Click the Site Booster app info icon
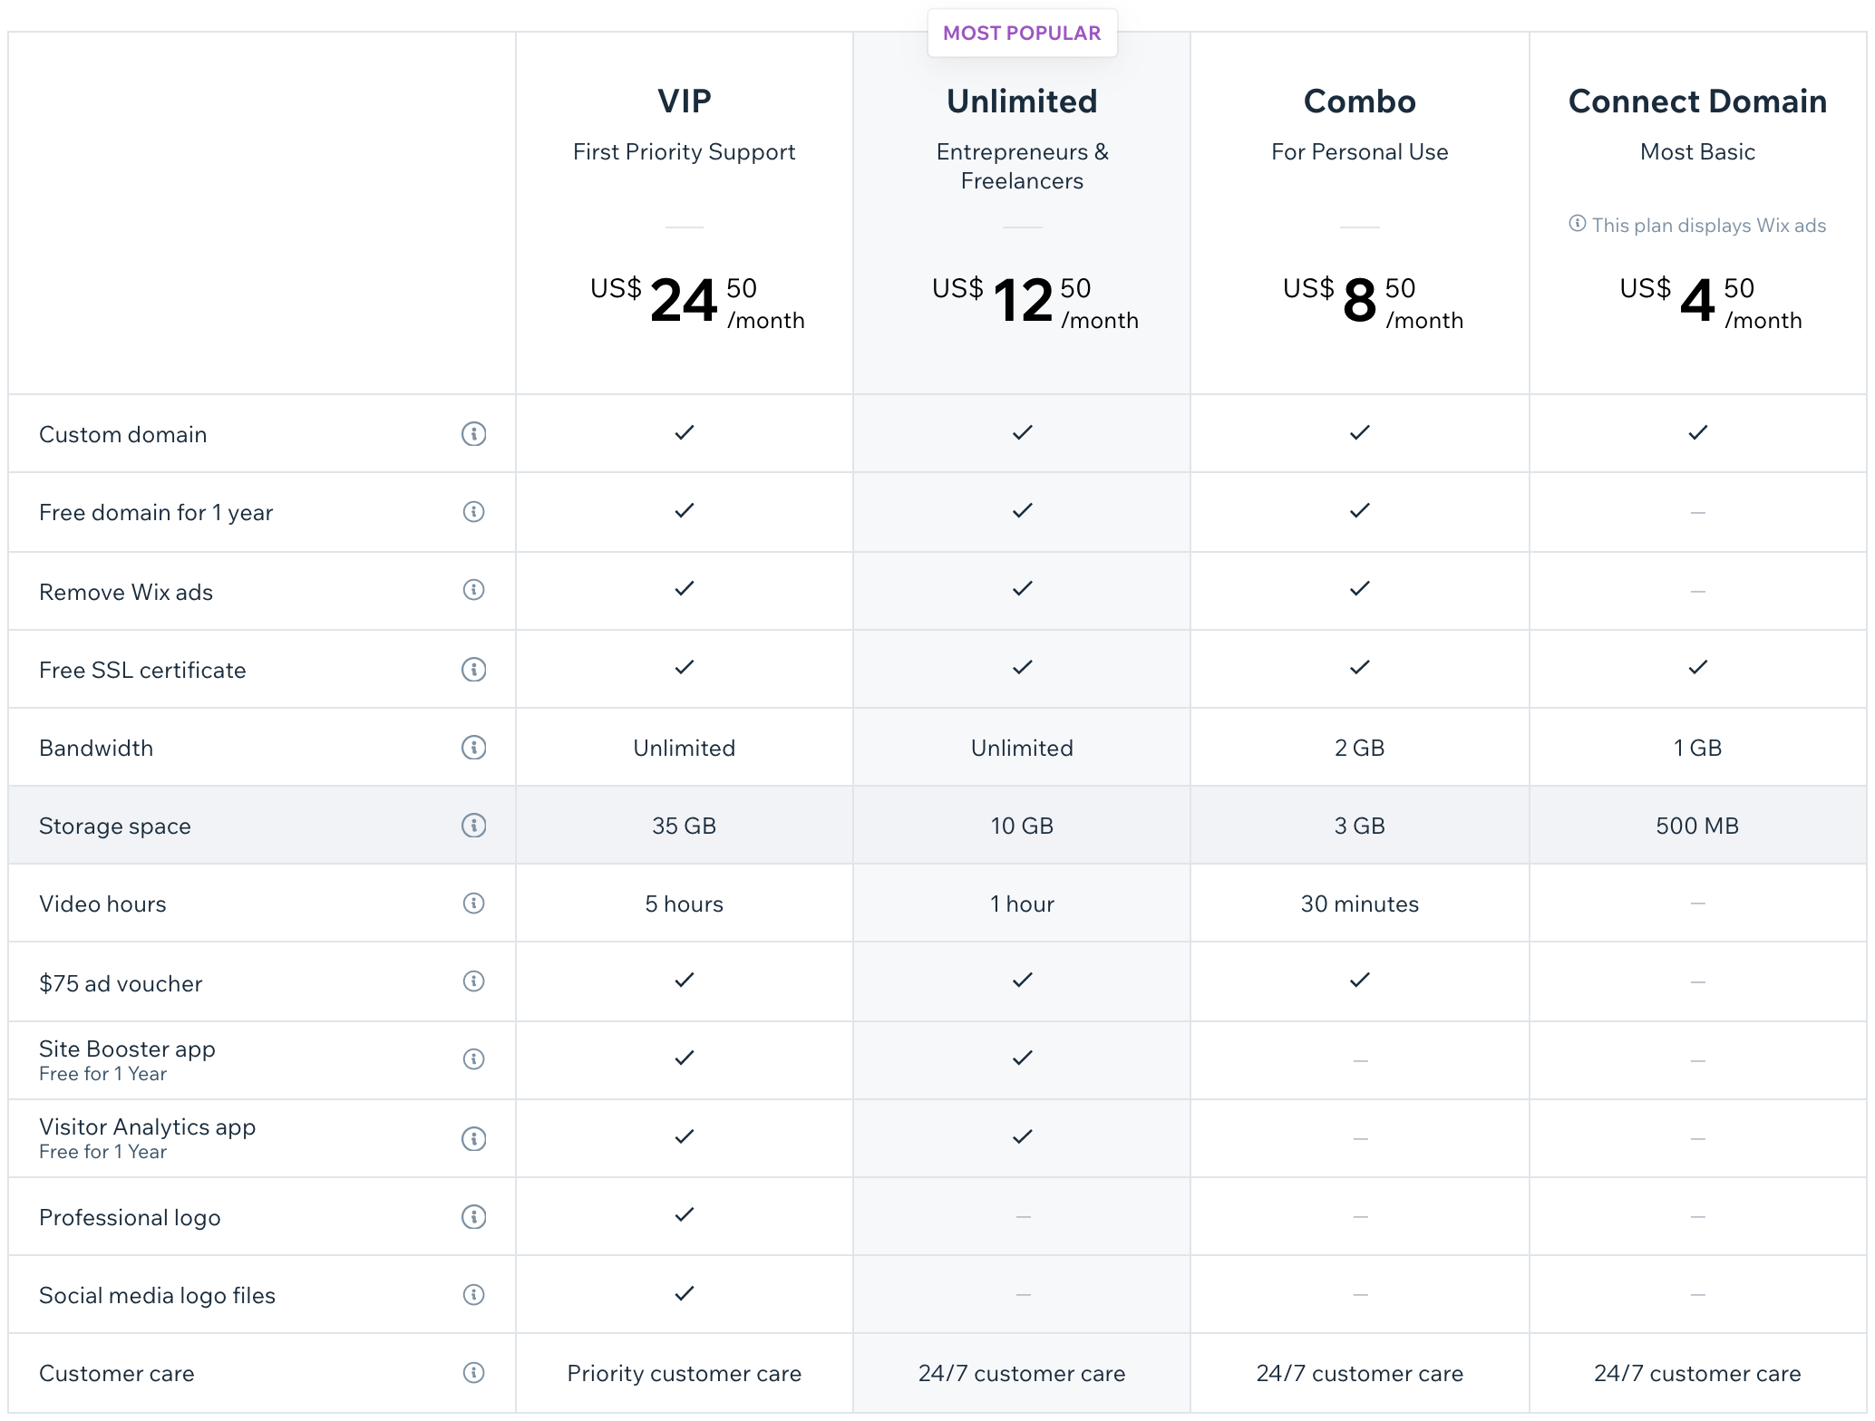Screen dimensions: 1875x1421 point(473,1059)
